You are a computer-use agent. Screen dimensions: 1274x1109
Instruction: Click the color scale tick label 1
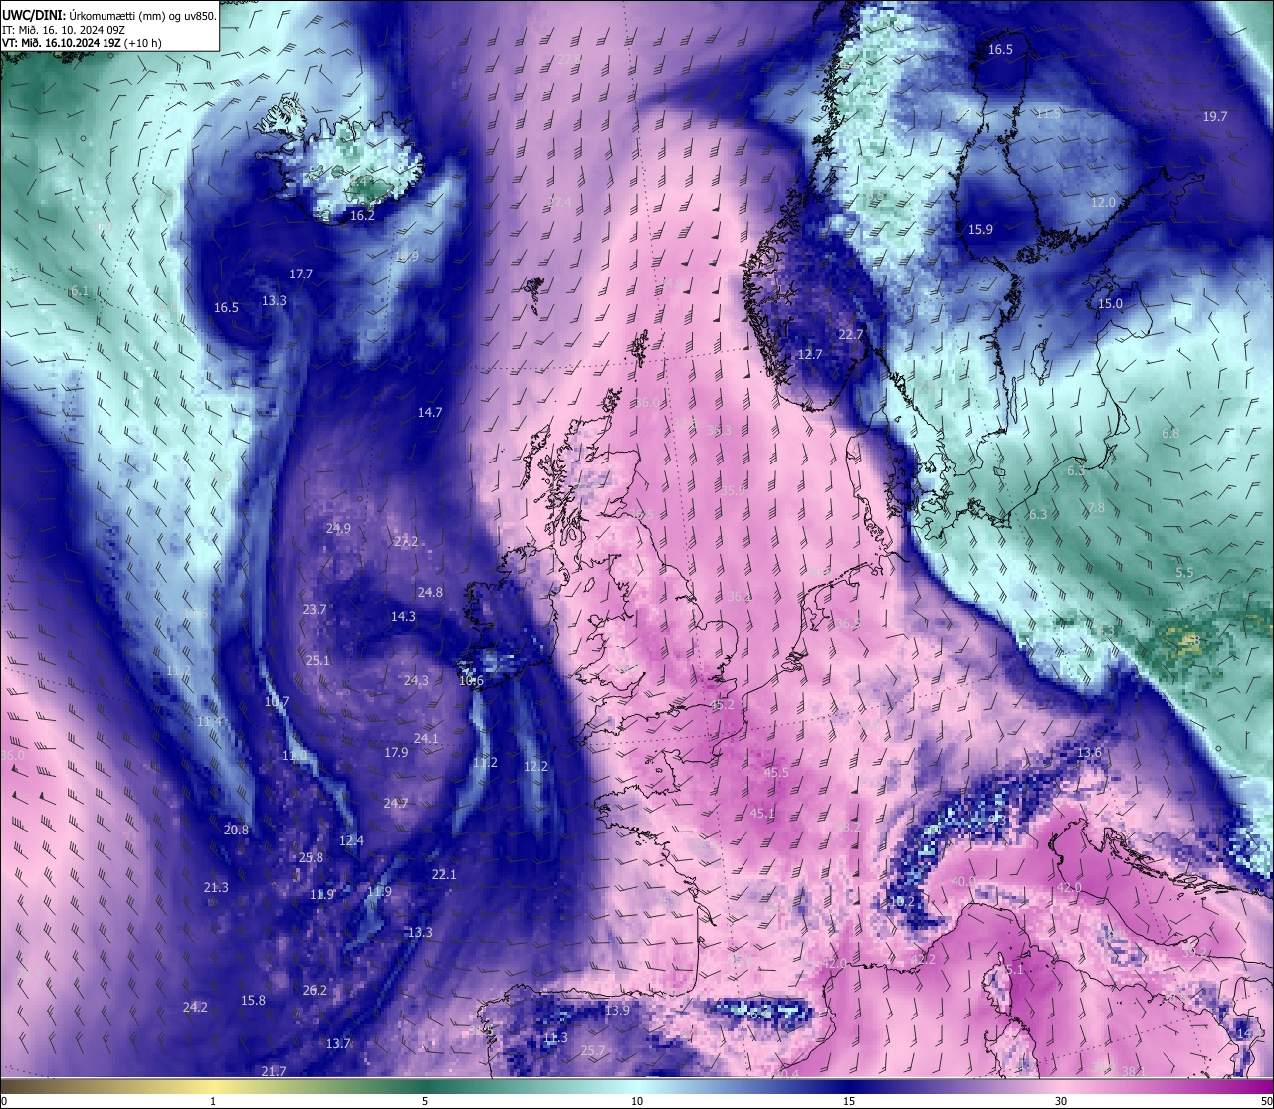[213, 1101]
